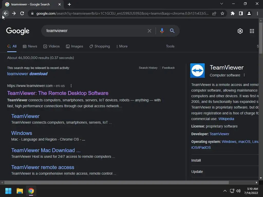The width and height of the screenshot is (263, 197).
Task: Go to Google homepage via logo
Action: click(18, 31)
